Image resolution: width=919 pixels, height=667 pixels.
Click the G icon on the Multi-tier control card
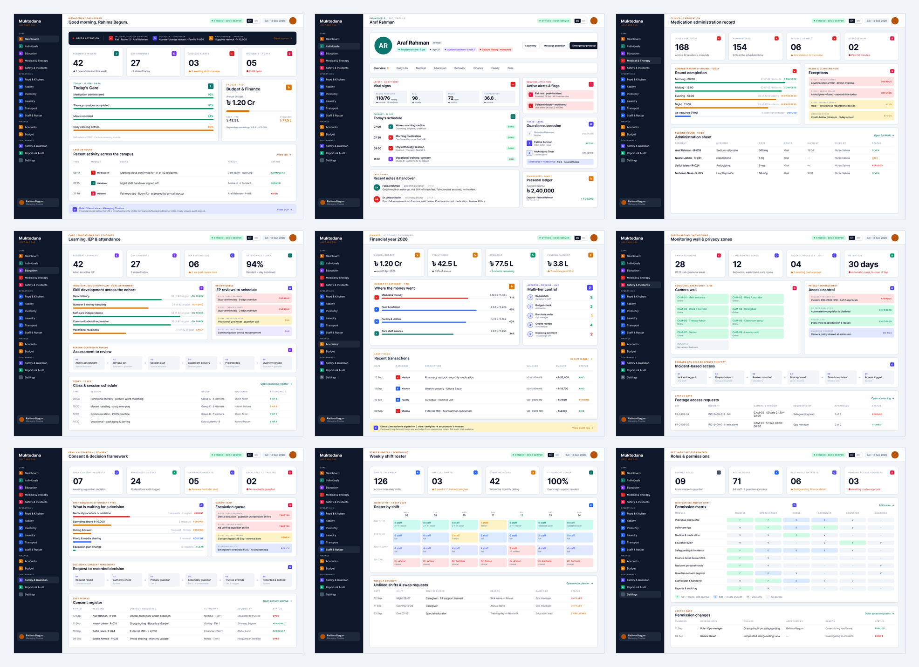pos(590,288)
